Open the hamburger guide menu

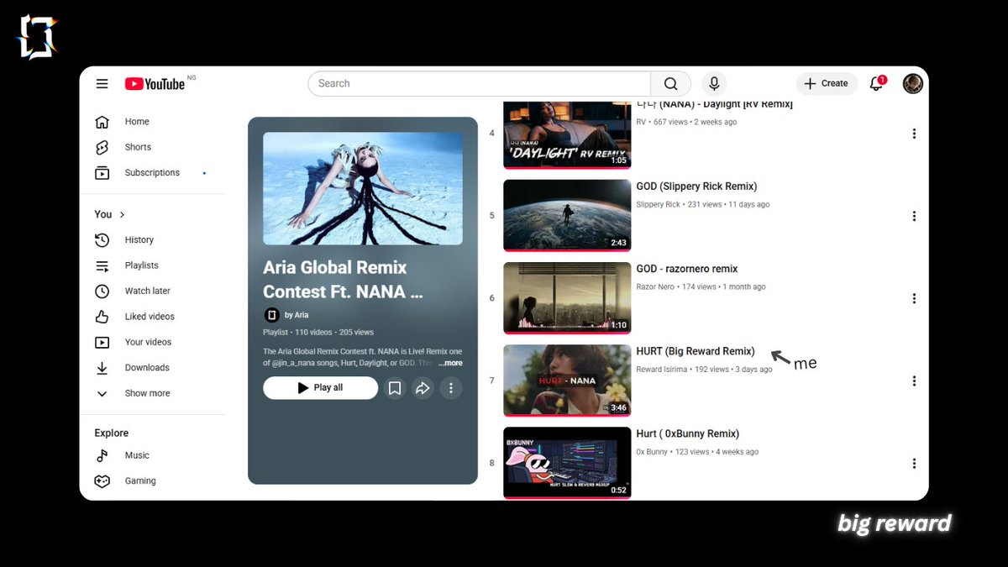click(x=102, y=84)
